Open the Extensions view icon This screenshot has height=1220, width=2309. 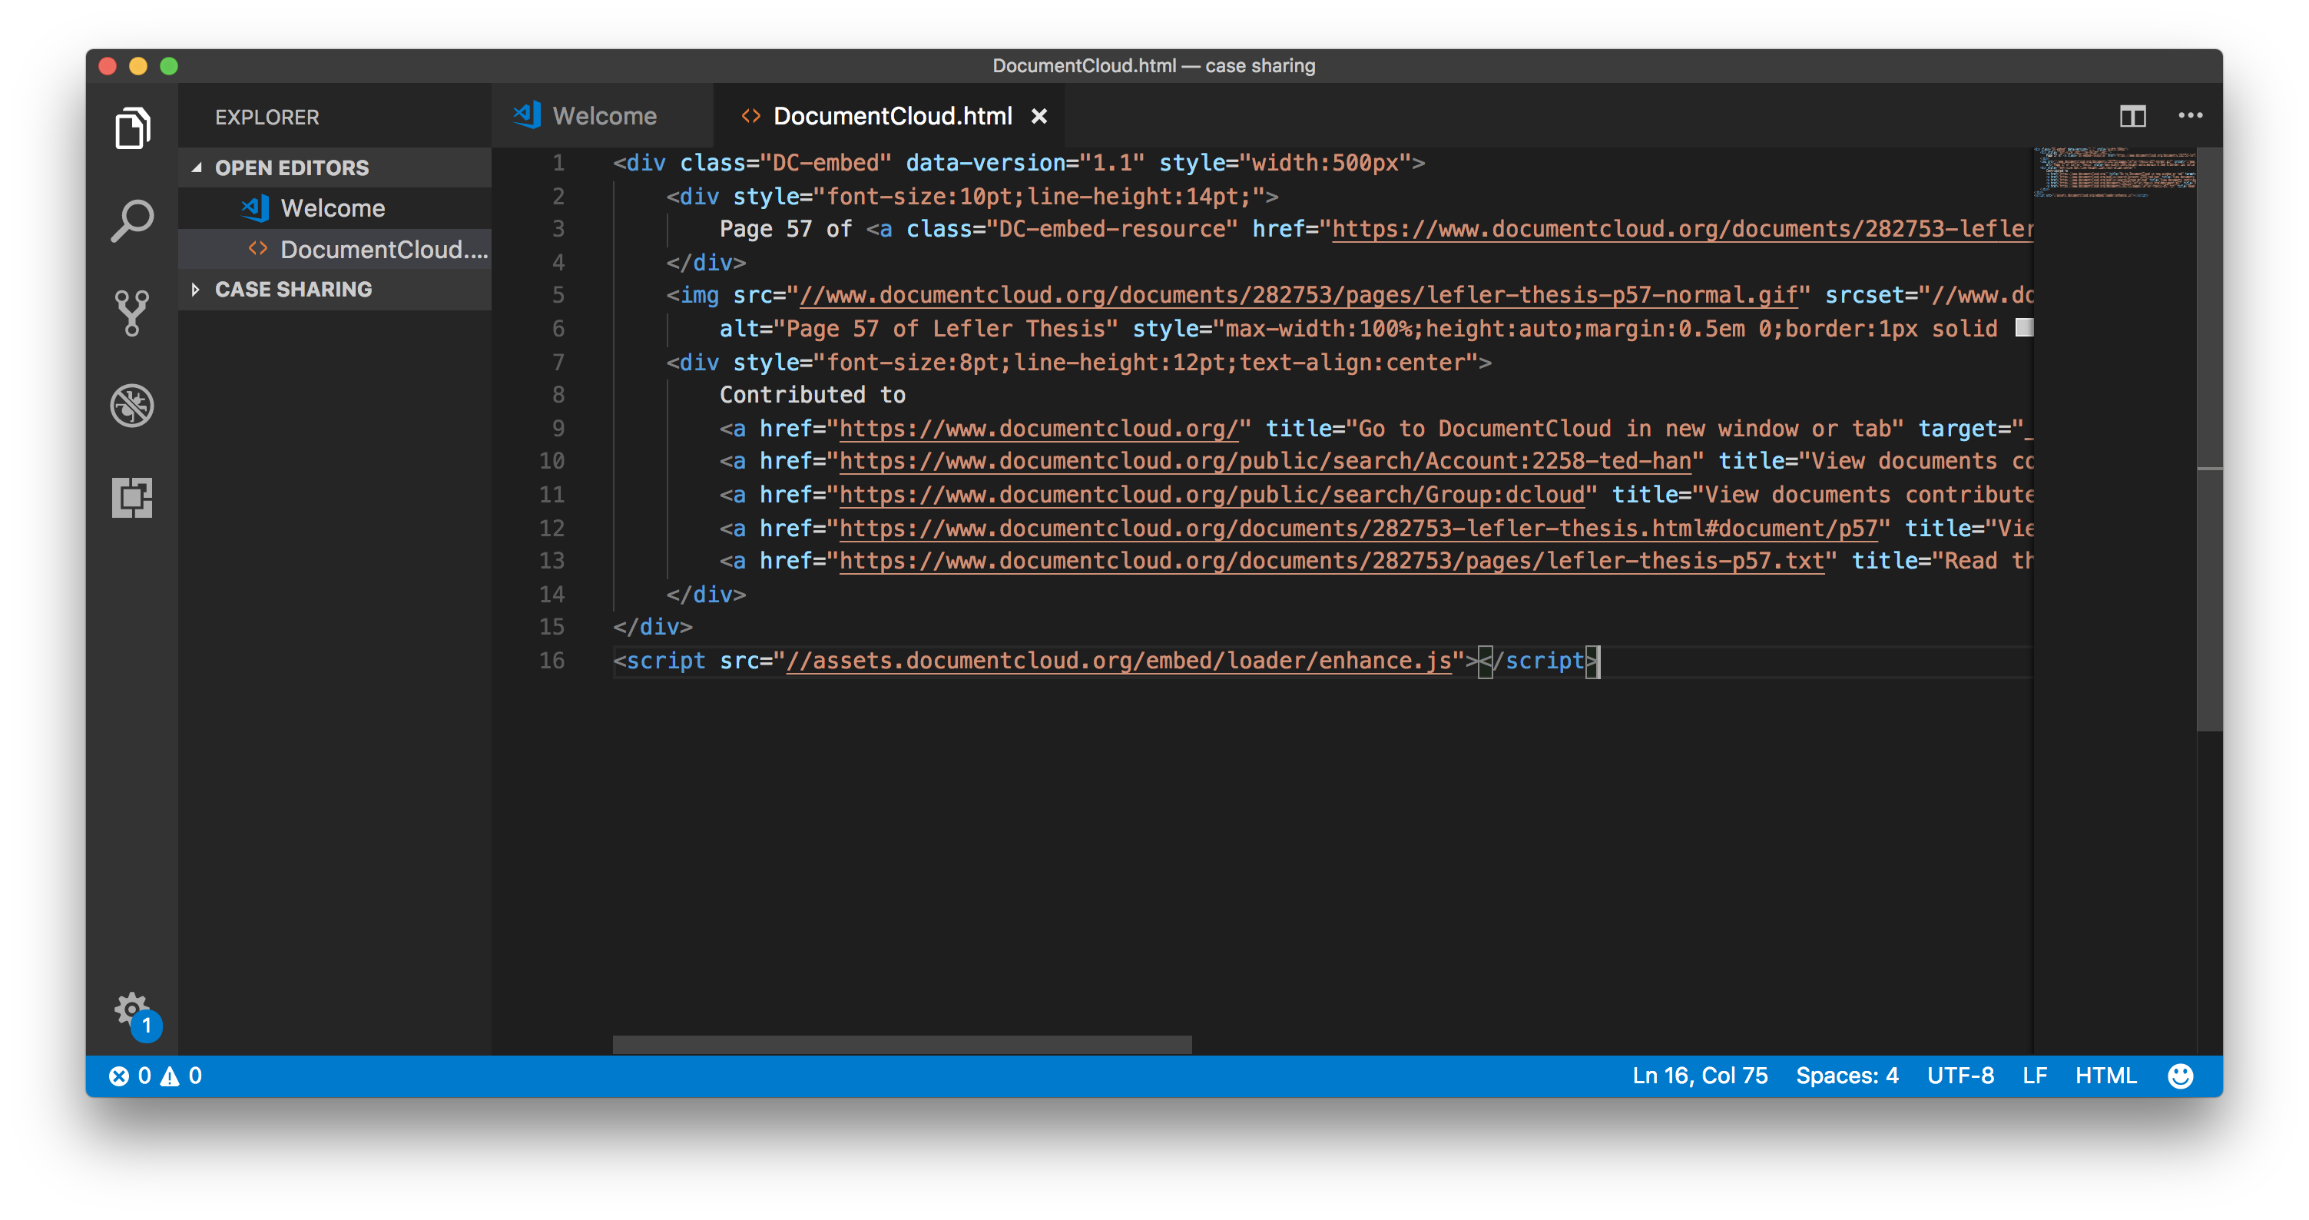coord(132,498)
